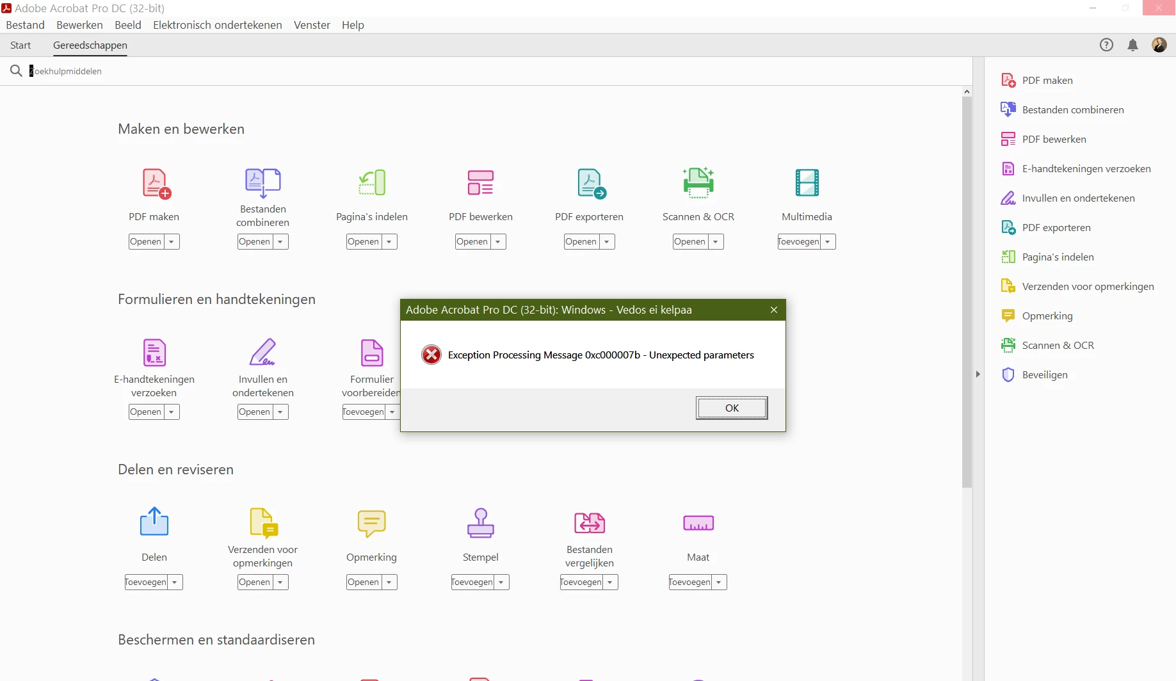Open Verzenden voor opmerkingen tool icon
Viewport: 1176px width, 681px height.
[264, 522]
